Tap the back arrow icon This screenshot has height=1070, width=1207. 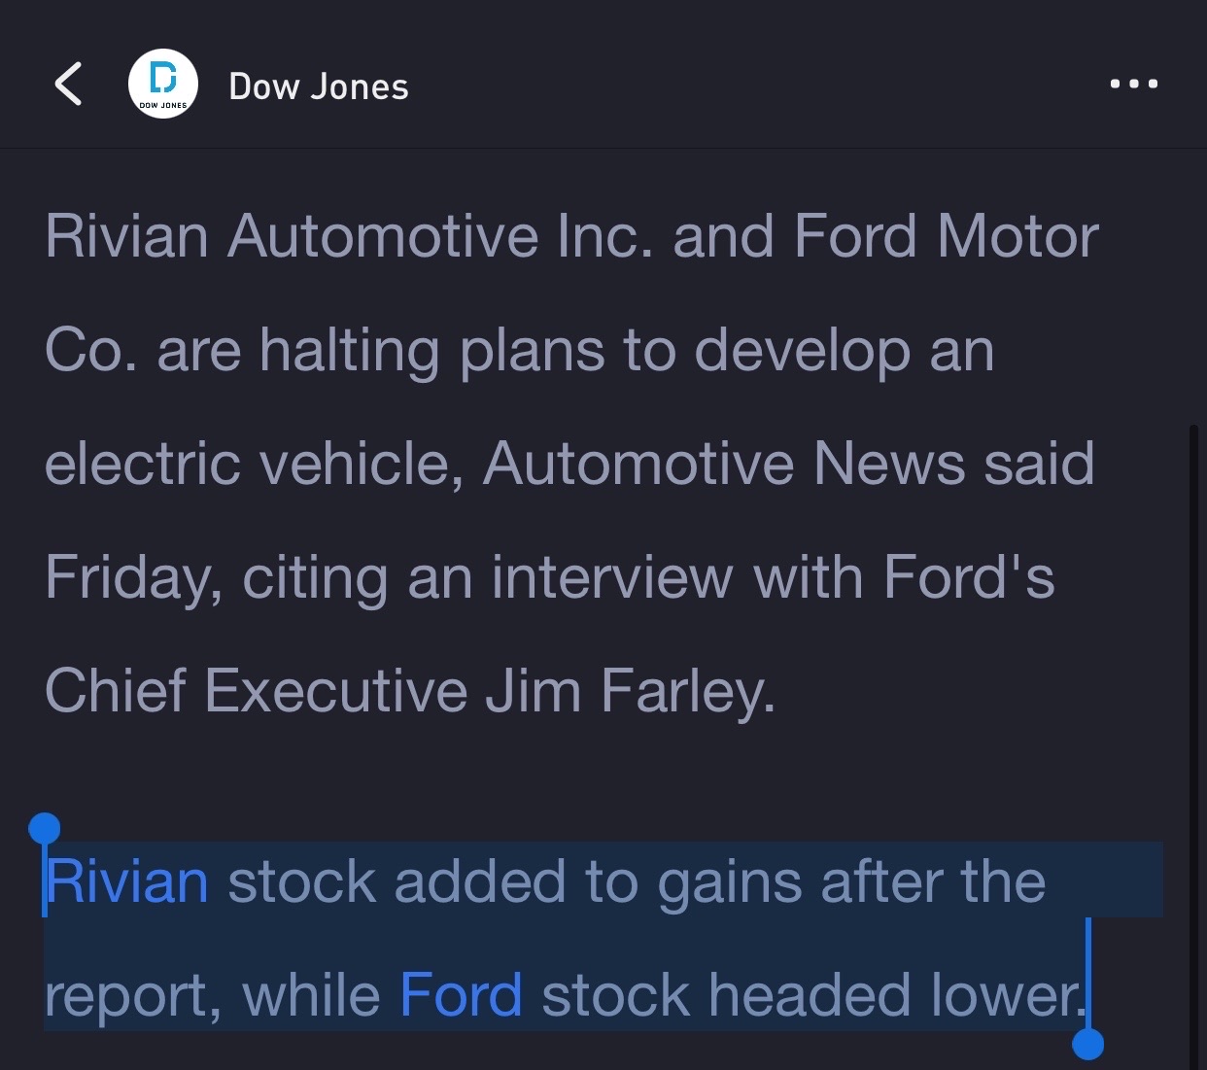(x=68, y=85)
